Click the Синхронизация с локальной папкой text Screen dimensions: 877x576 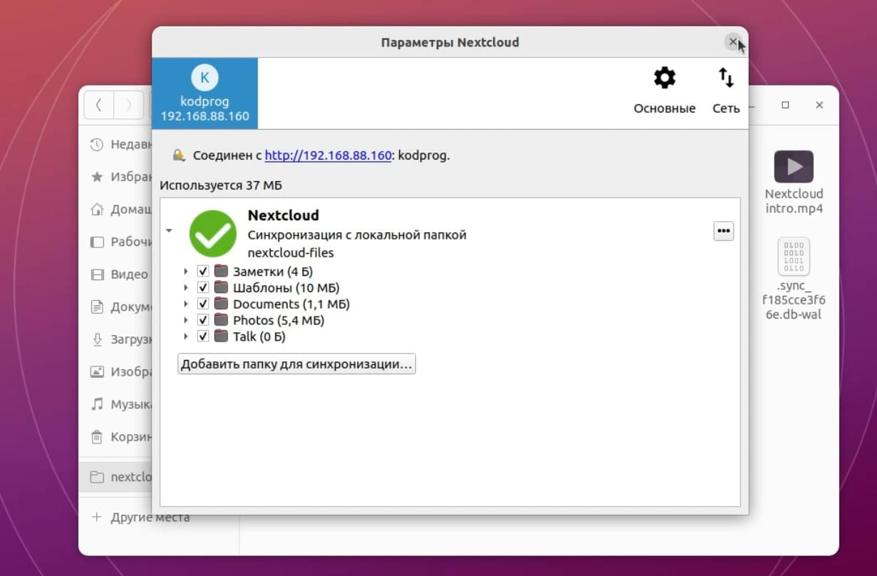coord(357,235)
